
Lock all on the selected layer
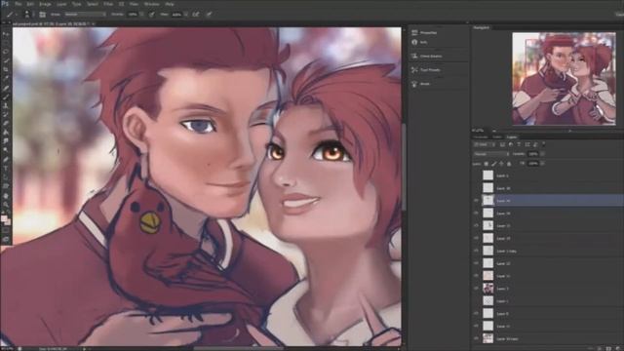tap(509, 164)
